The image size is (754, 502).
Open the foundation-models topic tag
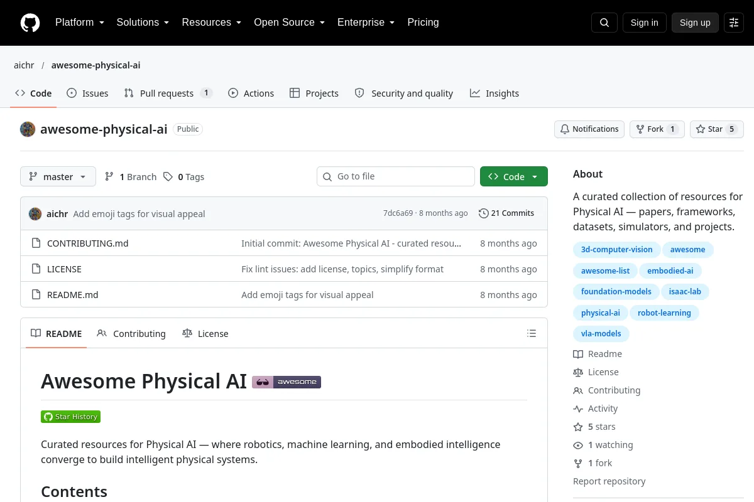point(616,292)
